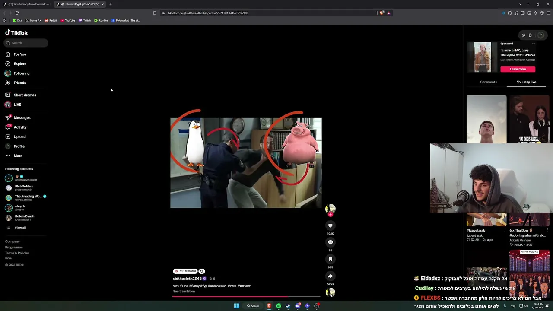The width and height of the screenshot is (553, 311).
Task: Go to the For You feed
Action: (x=16, y=54)
